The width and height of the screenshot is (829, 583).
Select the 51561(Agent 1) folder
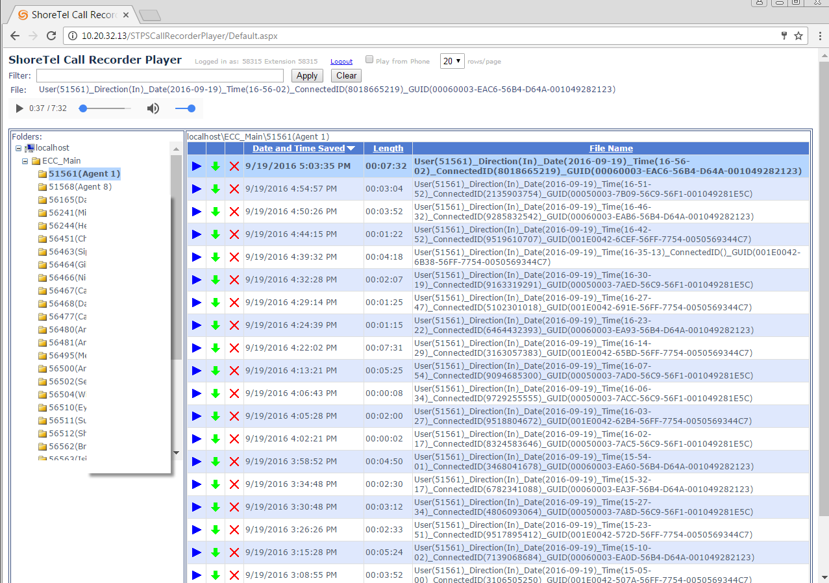(84, 174)
